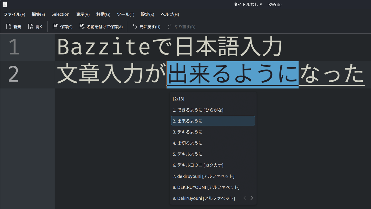Select candidate 5 デキルように
371x209 pixels.
pyautogui.click(x=213, y=154)
